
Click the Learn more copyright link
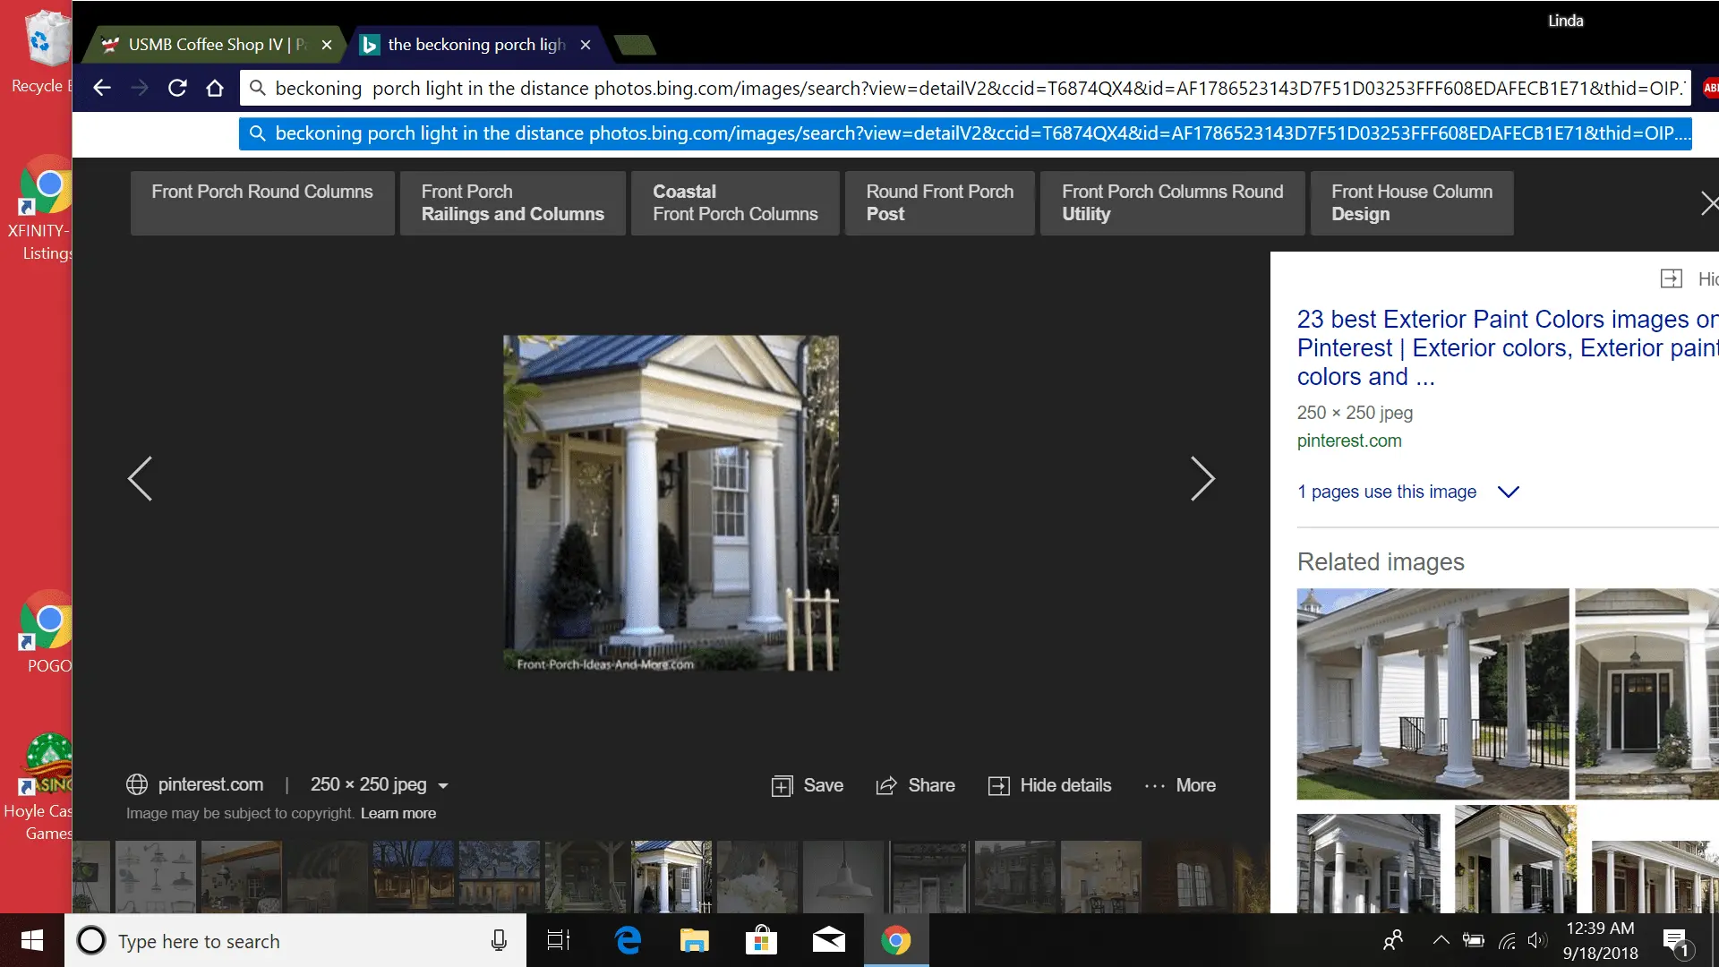click(398, 813)
